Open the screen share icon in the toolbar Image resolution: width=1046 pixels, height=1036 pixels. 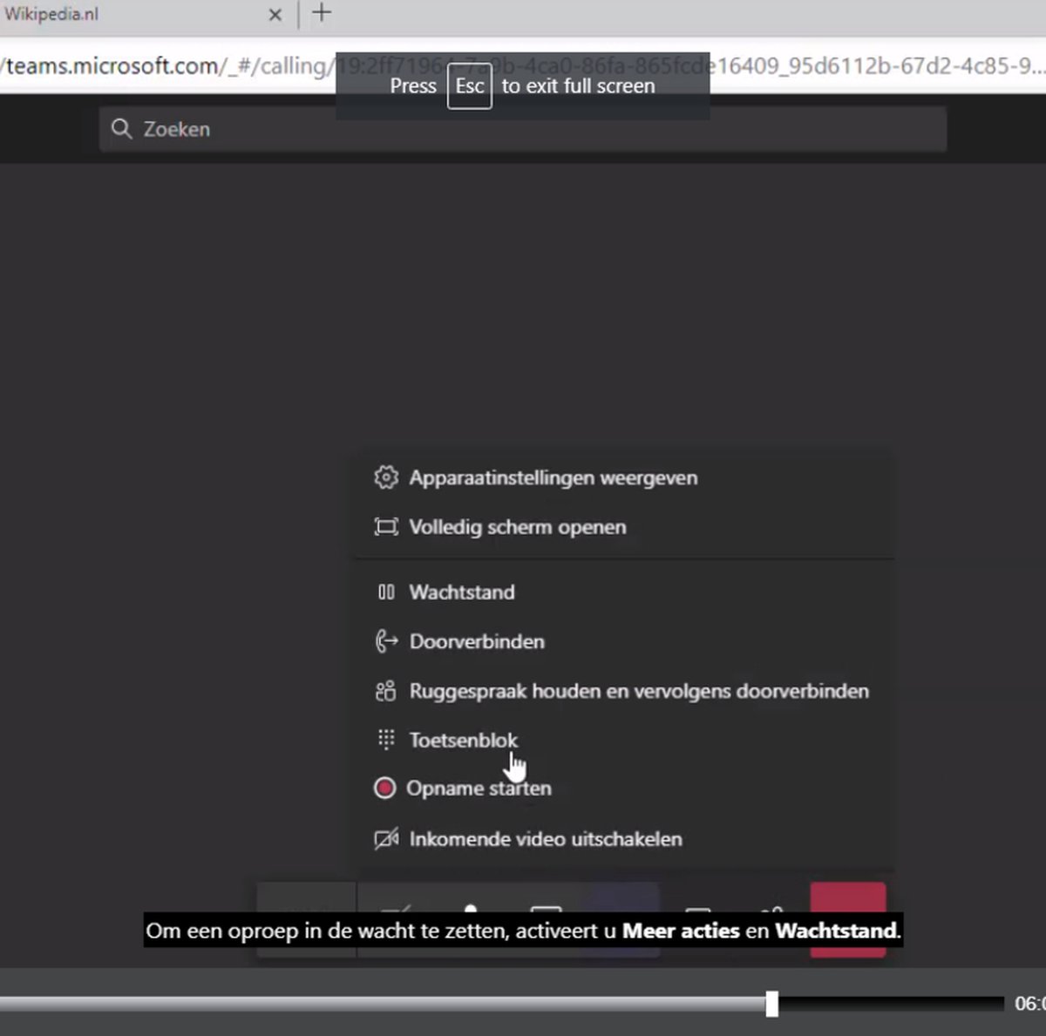tap(545, 911)
